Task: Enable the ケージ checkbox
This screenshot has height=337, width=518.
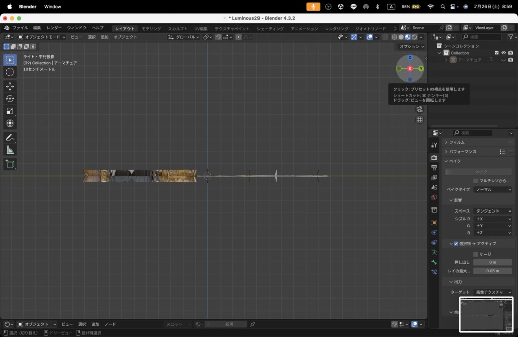Action: point(476,254)
